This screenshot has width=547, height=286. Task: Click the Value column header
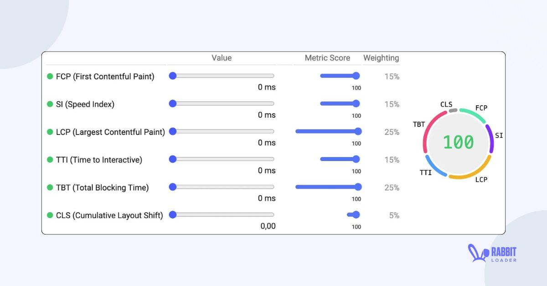222,58
